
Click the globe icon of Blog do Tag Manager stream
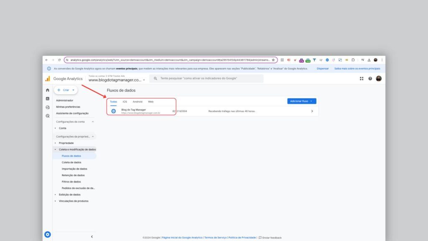click(x=114, y=111)
